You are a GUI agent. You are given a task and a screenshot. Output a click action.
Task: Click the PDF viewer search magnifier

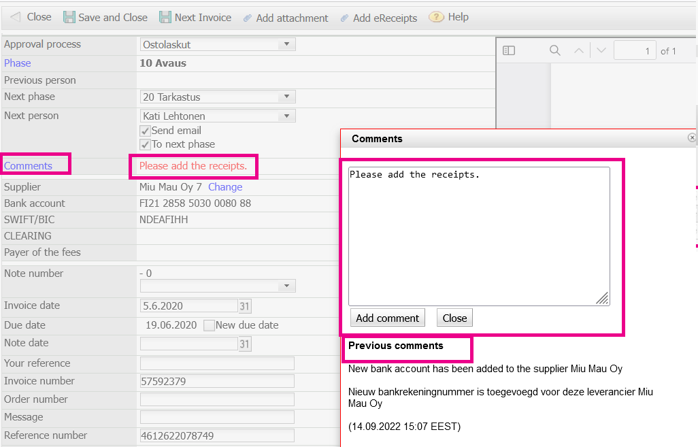(x=554, y=50)
